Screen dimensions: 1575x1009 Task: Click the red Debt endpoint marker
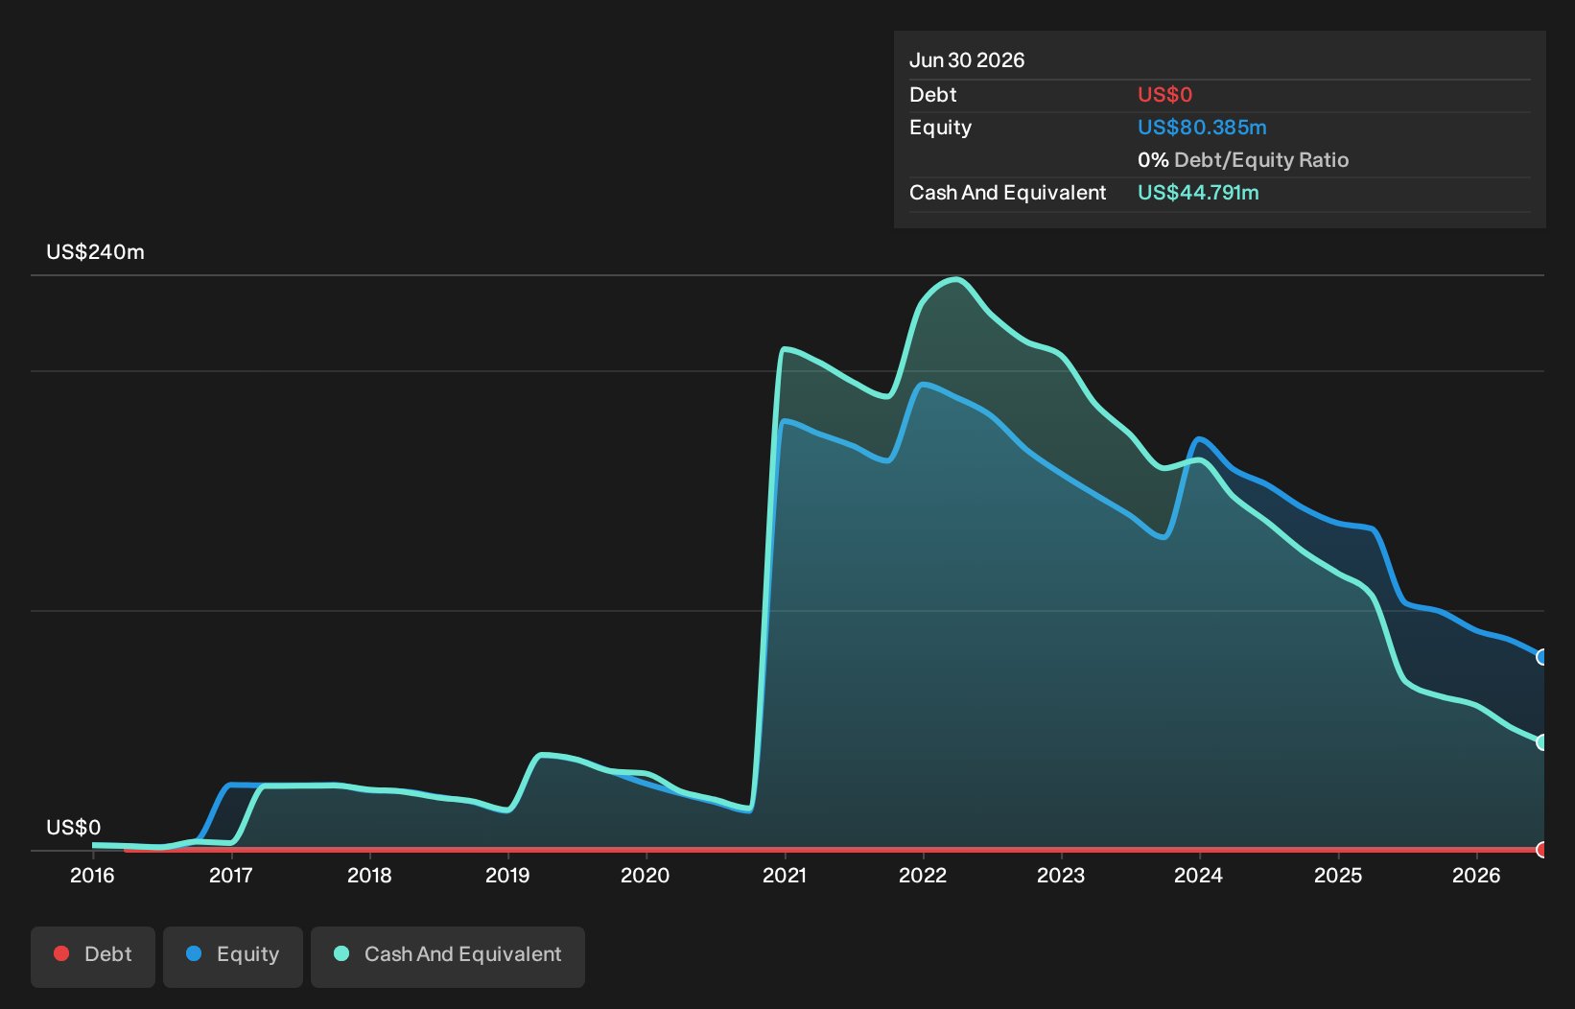click(x=1541, y=850)
